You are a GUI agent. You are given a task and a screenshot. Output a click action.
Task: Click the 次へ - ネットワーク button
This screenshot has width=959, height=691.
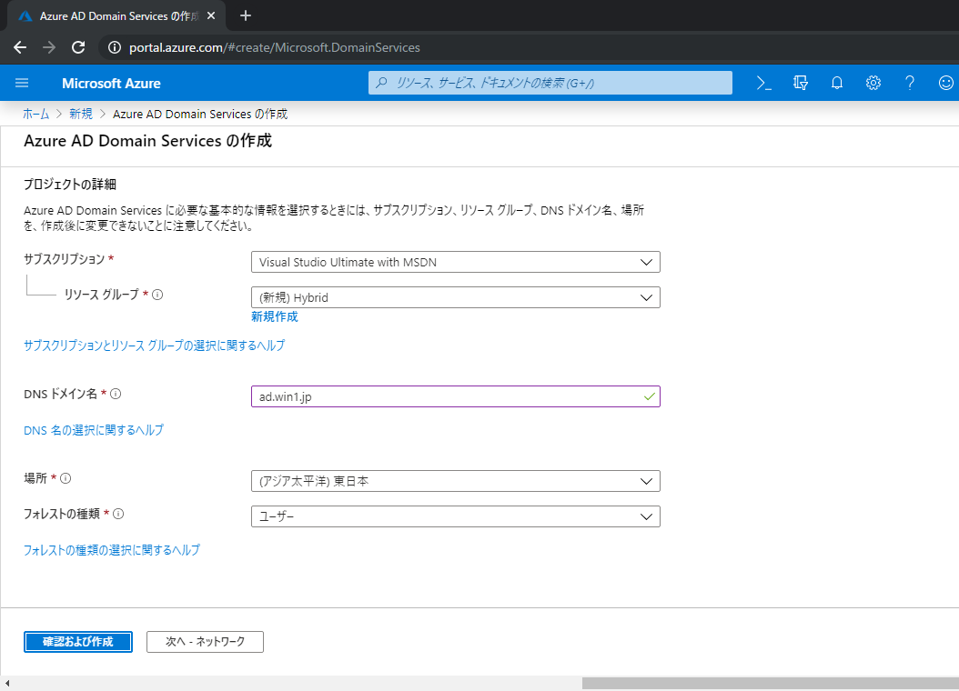[205, 642]
